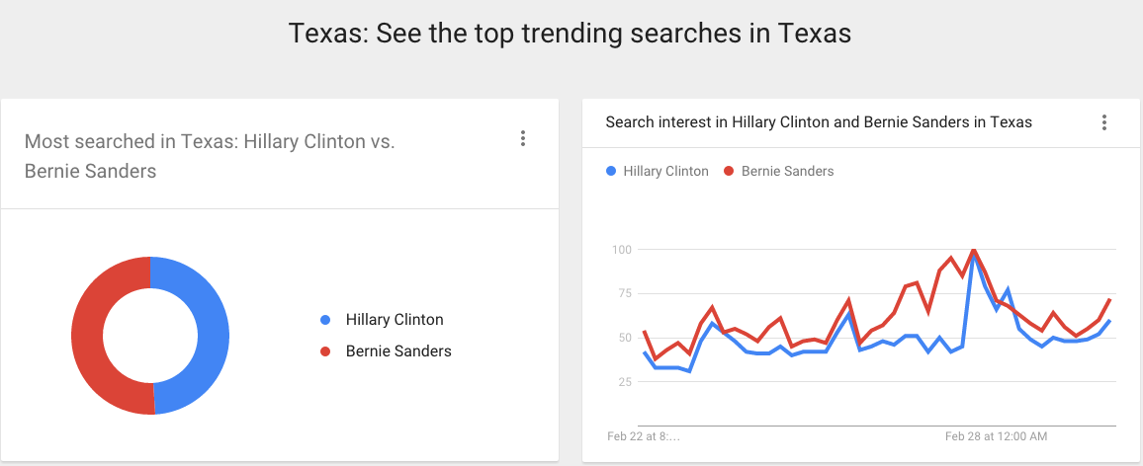Click the 'Most searched in Texas' card title
1143x466 pixels.
210,156
